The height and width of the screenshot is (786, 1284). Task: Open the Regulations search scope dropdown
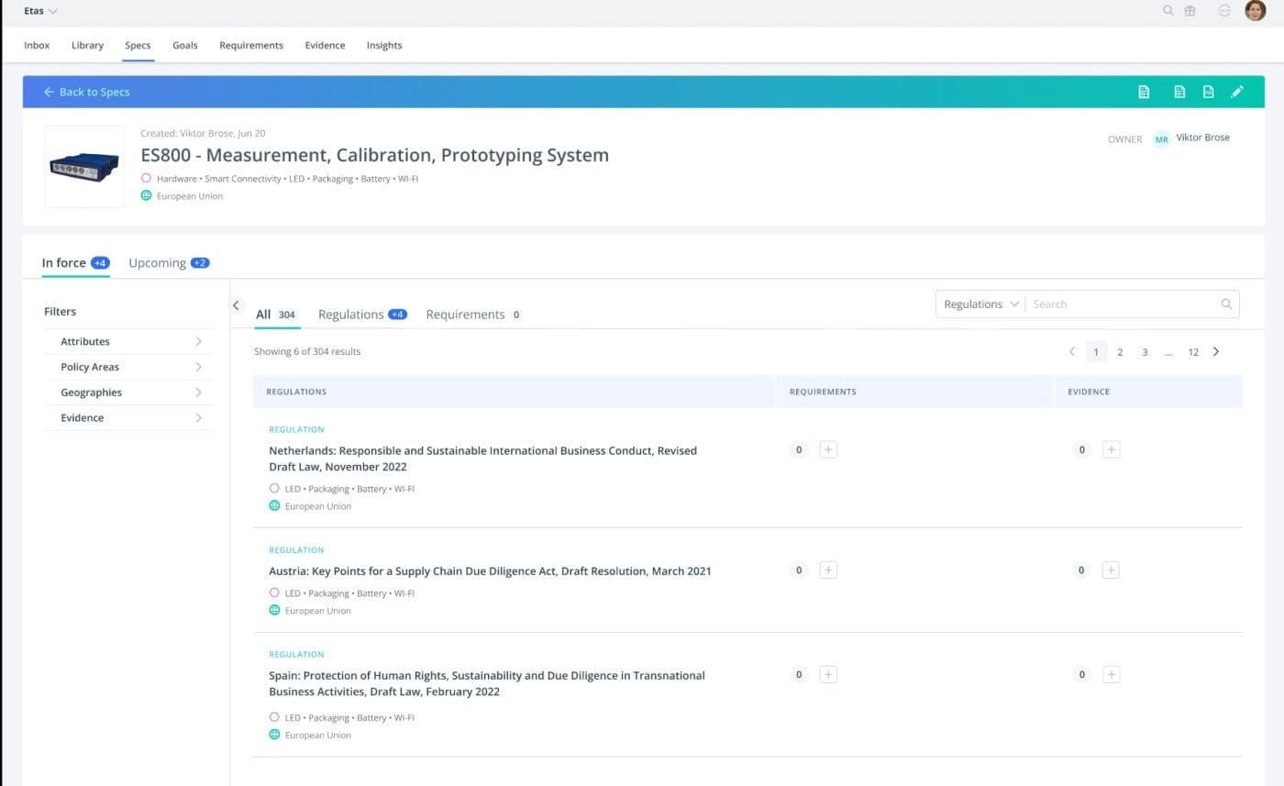980,304
